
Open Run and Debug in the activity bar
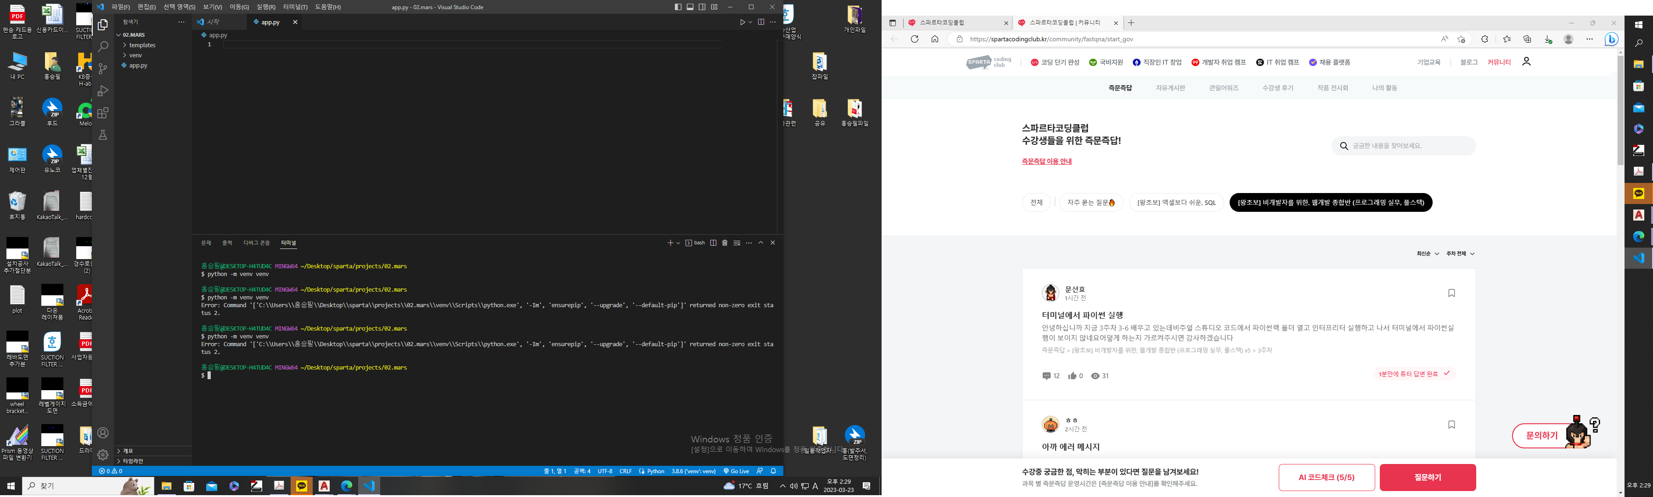pyautogui.click(x=103, y=91)
